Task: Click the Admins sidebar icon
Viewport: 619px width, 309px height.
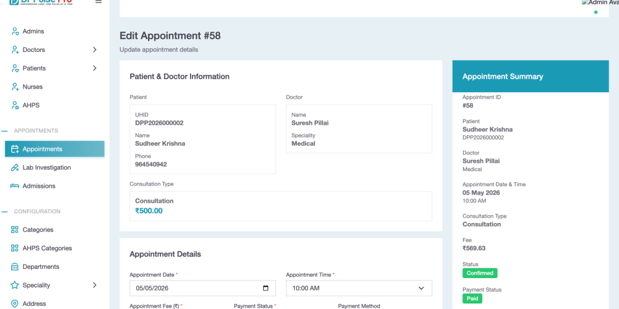Action: click(15, 31)
